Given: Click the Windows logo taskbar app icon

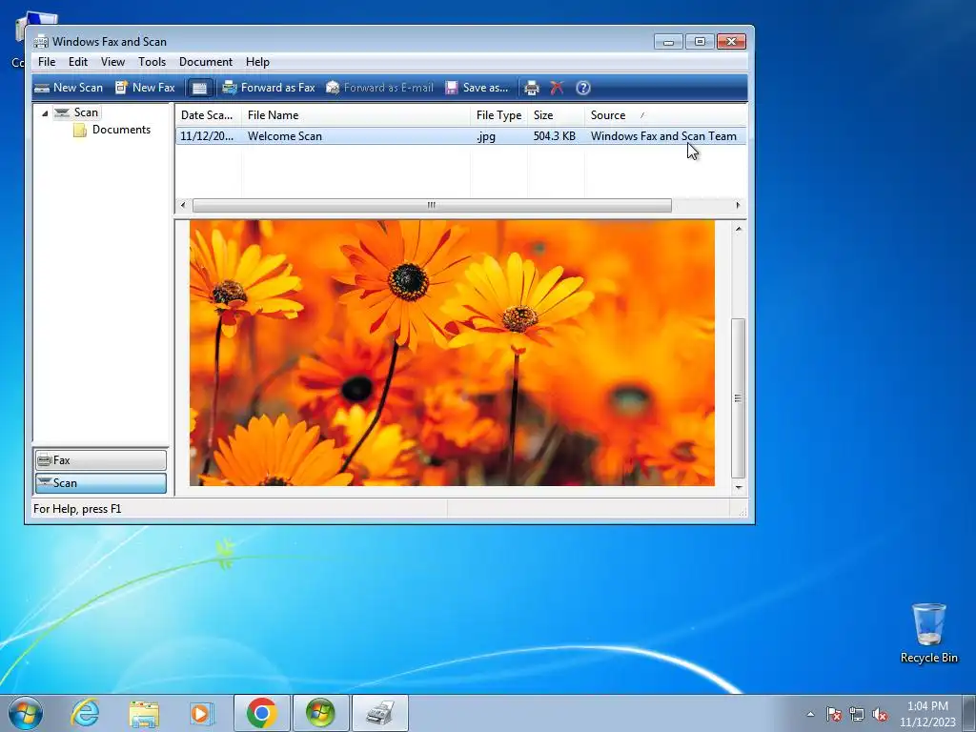Looking at the screenshot, I should coord(320,713).
